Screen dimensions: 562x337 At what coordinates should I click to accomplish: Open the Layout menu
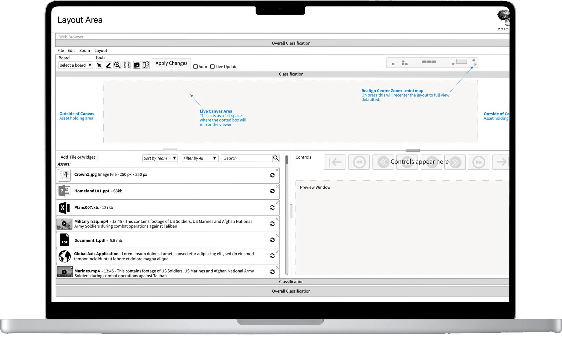pyautogui.click(x=101, y=51)
